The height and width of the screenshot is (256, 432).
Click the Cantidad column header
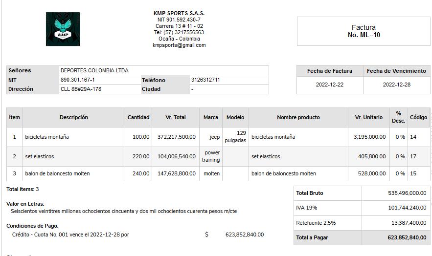pos(138,117)
